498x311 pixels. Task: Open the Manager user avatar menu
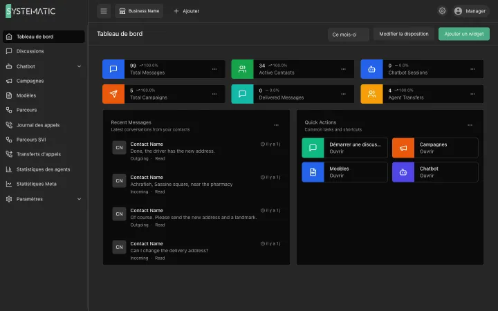tap(472, 11)
